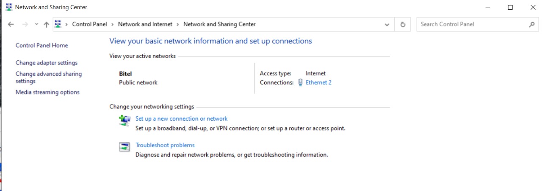Open the recent locations dropdown arrow
Screen dimensions: 542x191
tap(36, 24)
